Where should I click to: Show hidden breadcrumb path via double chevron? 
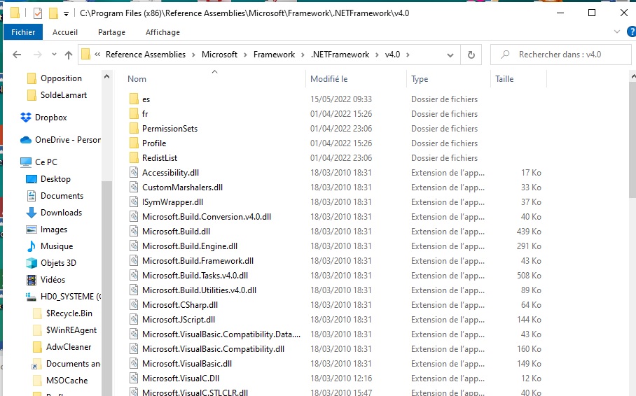(97, 55)
